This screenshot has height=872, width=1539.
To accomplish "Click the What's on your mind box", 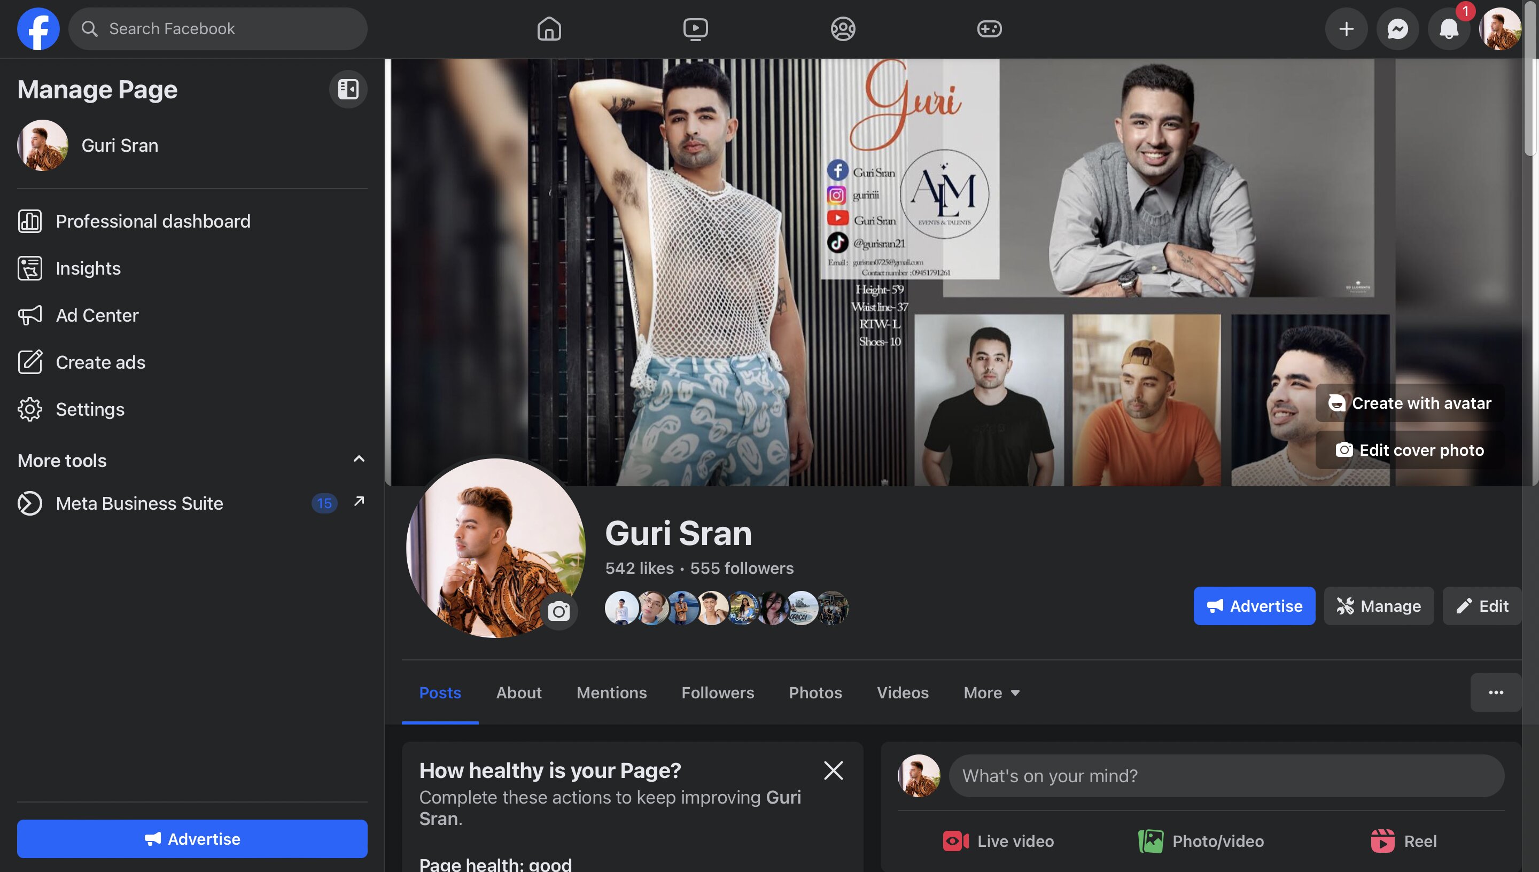I will point(1226,776).
